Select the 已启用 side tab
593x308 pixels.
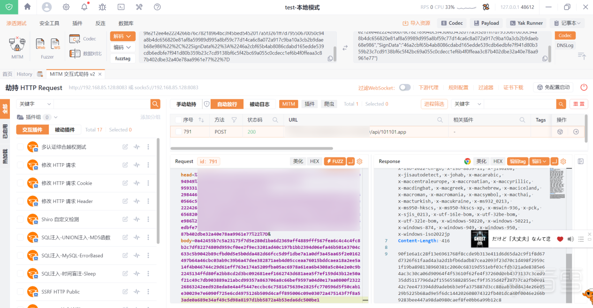[5, 132]
